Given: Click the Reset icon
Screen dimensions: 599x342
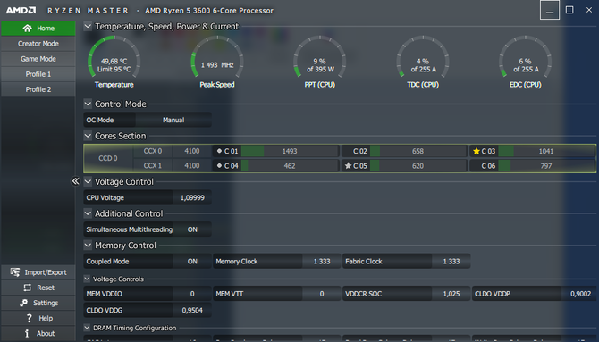Looking at the screenshot, I should 27,288.
